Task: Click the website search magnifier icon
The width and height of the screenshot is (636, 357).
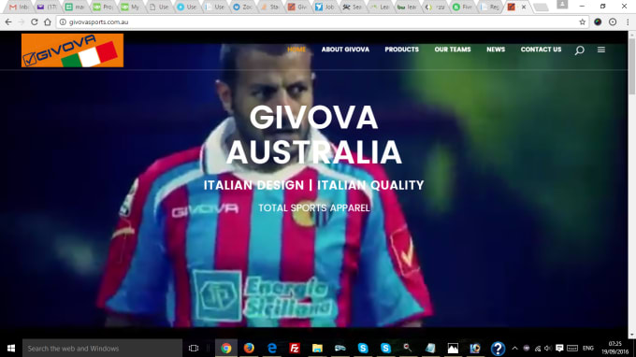Action: [579, 50]
